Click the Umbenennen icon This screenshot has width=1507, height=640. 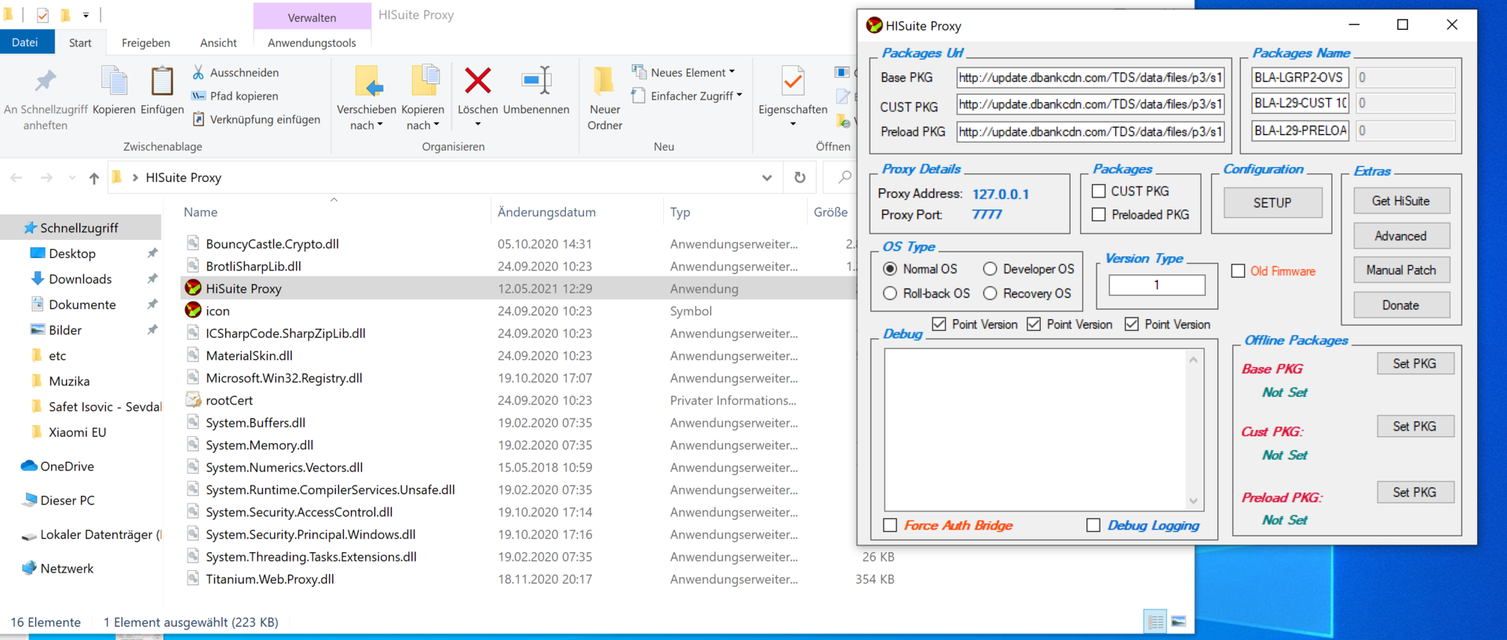(537, 81)
